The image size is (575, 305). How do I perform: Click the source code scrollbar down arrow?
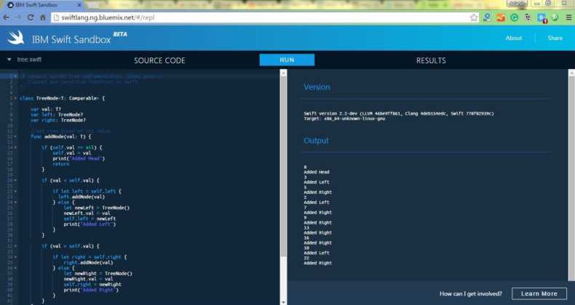pyautogui.click(x=283, y=302)
